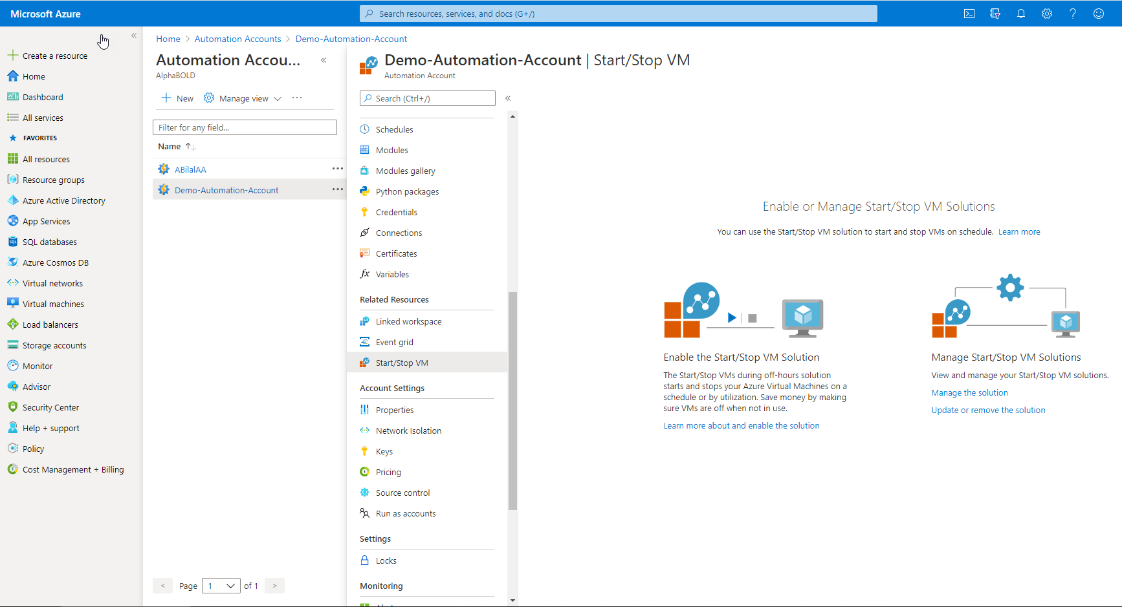The height and width of the screenshot is (607, 1122).
Task: Click Home breadcrumb link
Action: tap(168, 39)
